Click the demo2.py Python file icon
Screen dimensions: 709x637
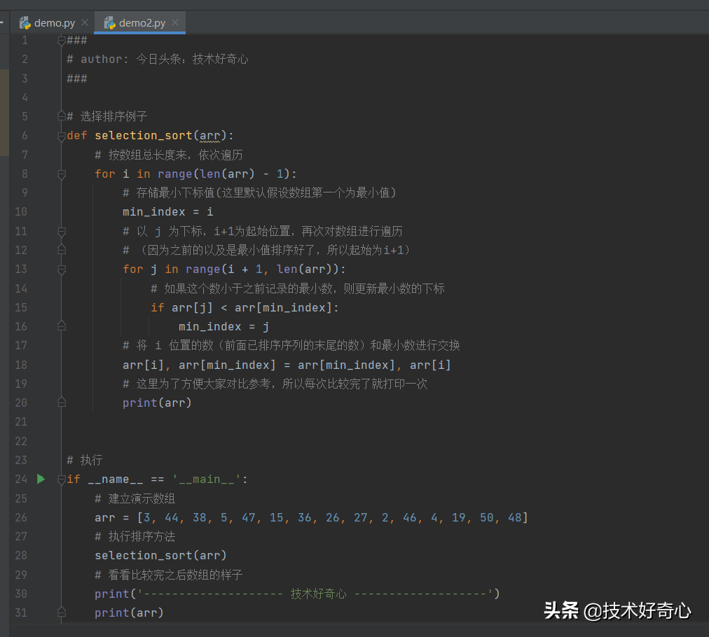pos(109,22)
